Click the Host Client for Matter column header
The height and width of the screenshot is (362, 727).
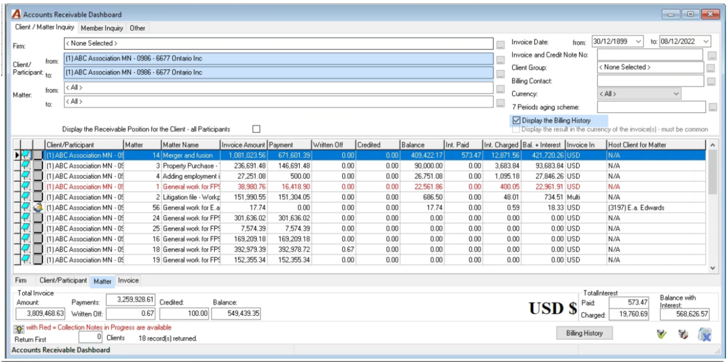(x=657, y=145)
